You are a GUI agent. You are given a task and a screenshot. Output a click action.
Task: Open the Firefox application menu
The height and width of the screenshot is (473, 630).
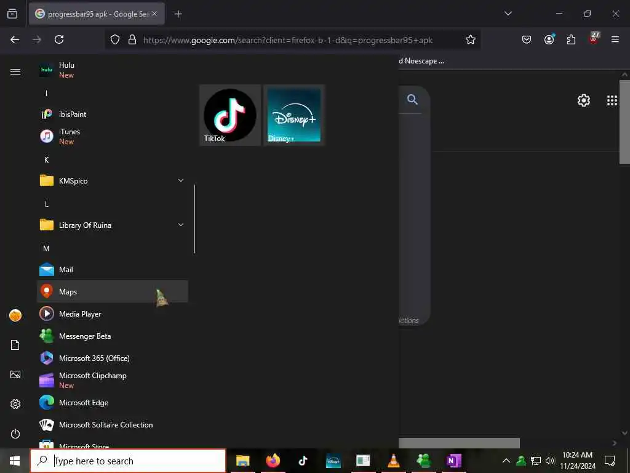(x=615, y=39)
